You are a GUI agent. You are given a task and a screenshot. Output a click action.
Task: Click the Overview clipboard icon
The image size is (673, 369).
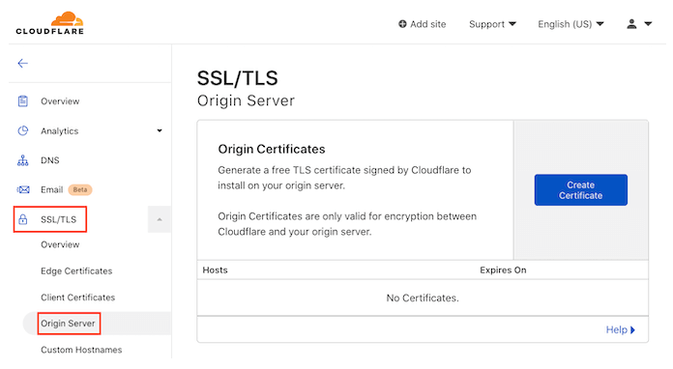[x=23, y=101]
